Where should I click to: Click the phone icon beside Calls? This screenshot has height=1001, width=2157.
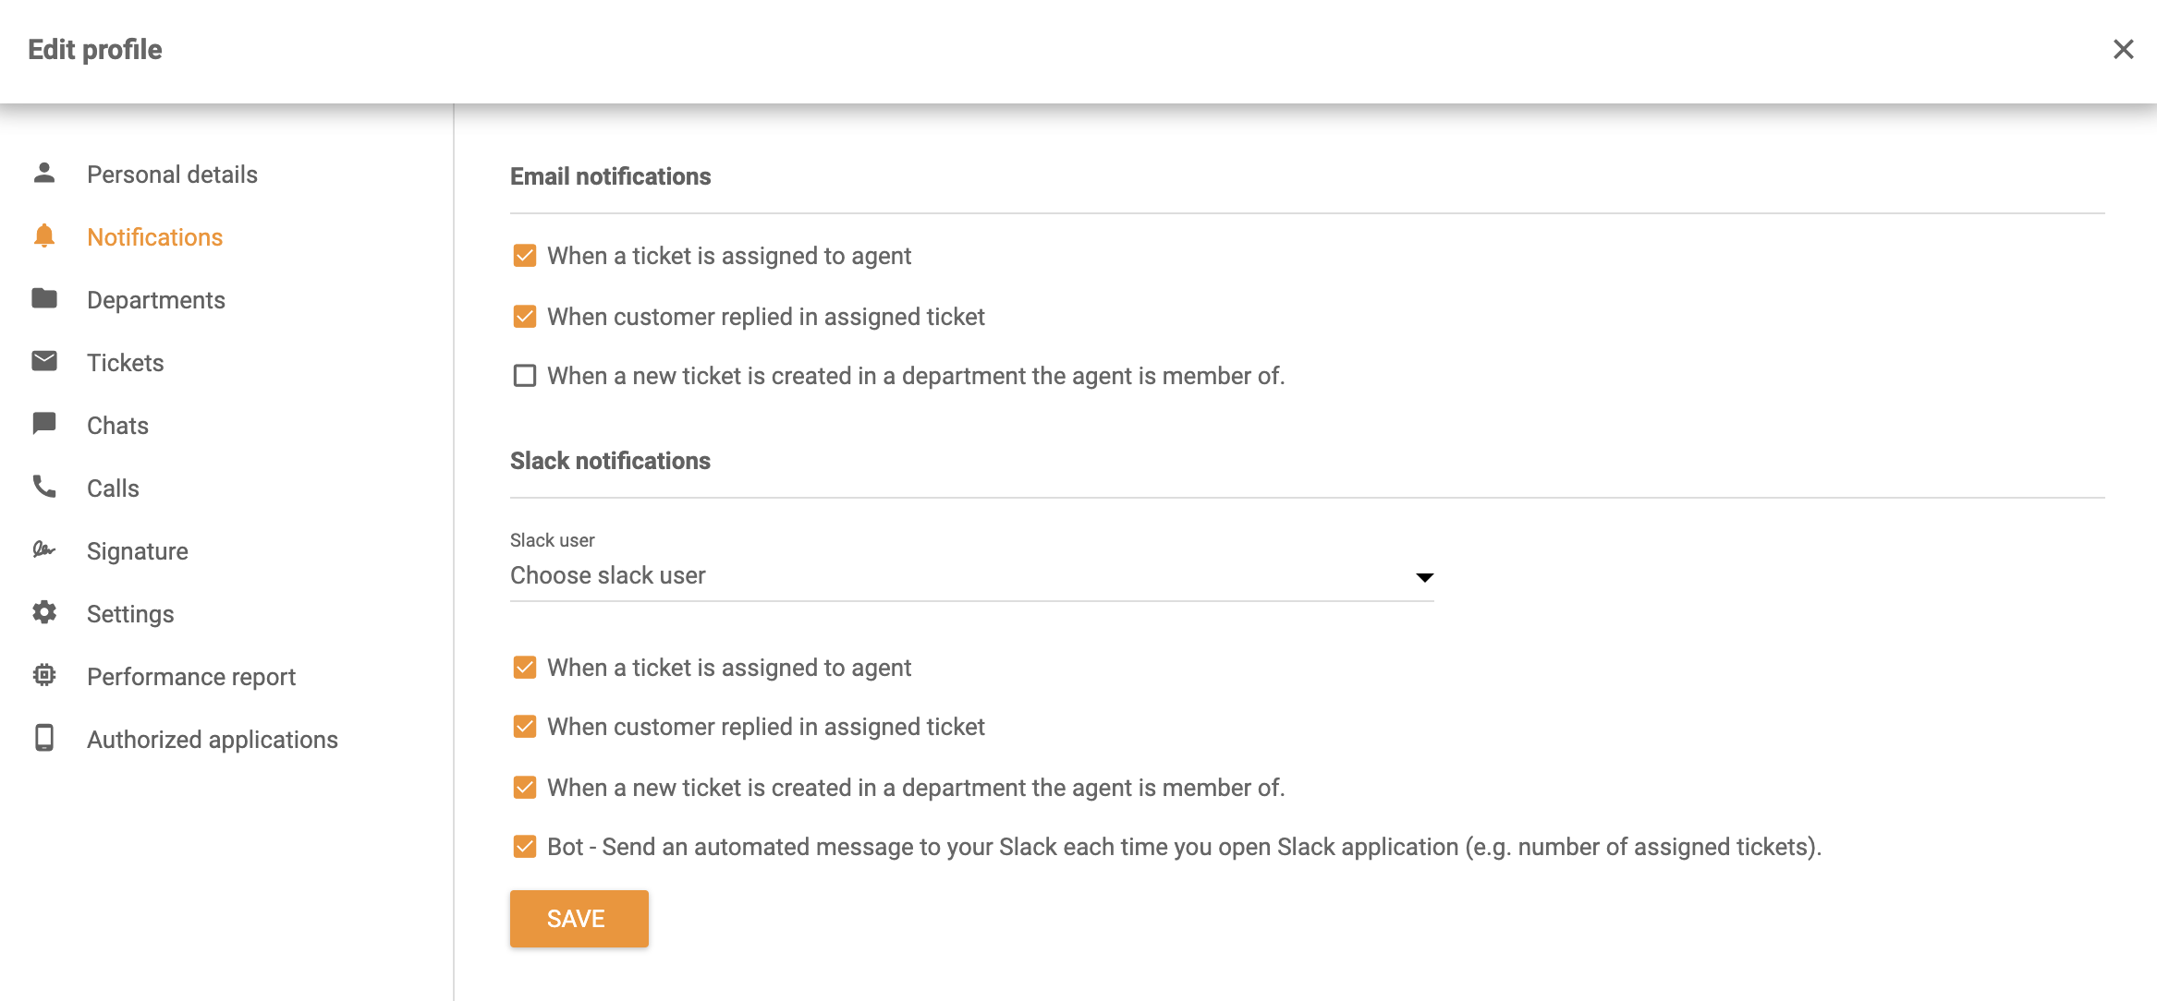(x=44, y=488)
